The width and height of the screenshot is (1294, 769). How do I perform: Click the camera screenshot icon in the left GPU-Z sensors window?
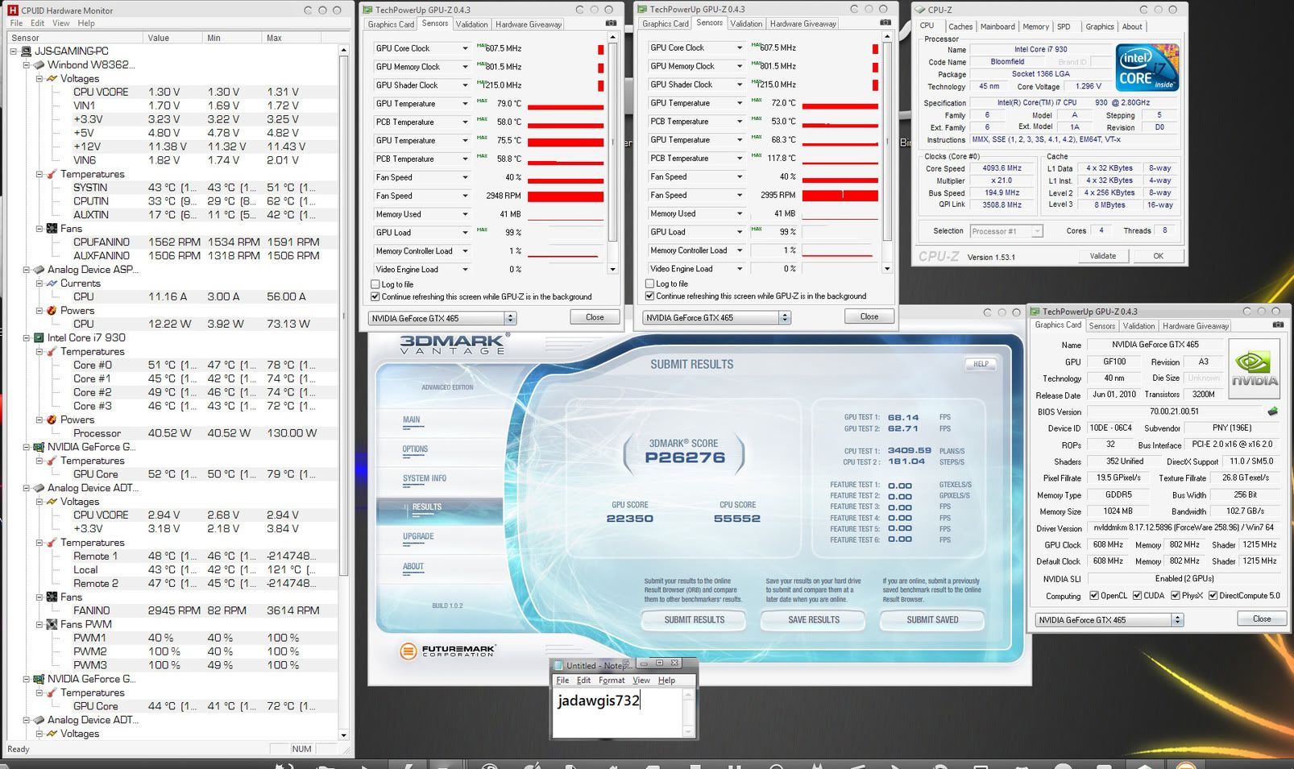tap(612, 24)
